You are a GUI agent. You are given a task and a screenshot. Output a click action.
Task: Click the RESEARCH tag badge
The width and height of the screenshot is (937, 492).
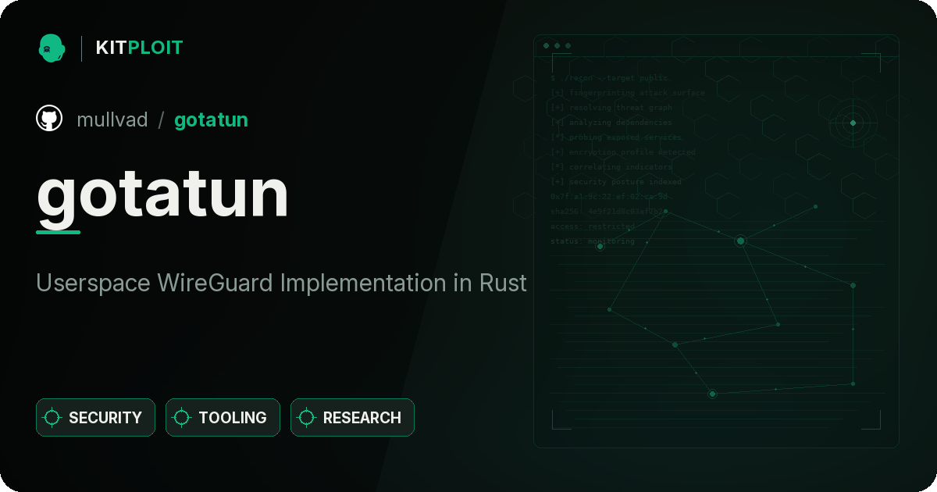(x=352, y=418)
